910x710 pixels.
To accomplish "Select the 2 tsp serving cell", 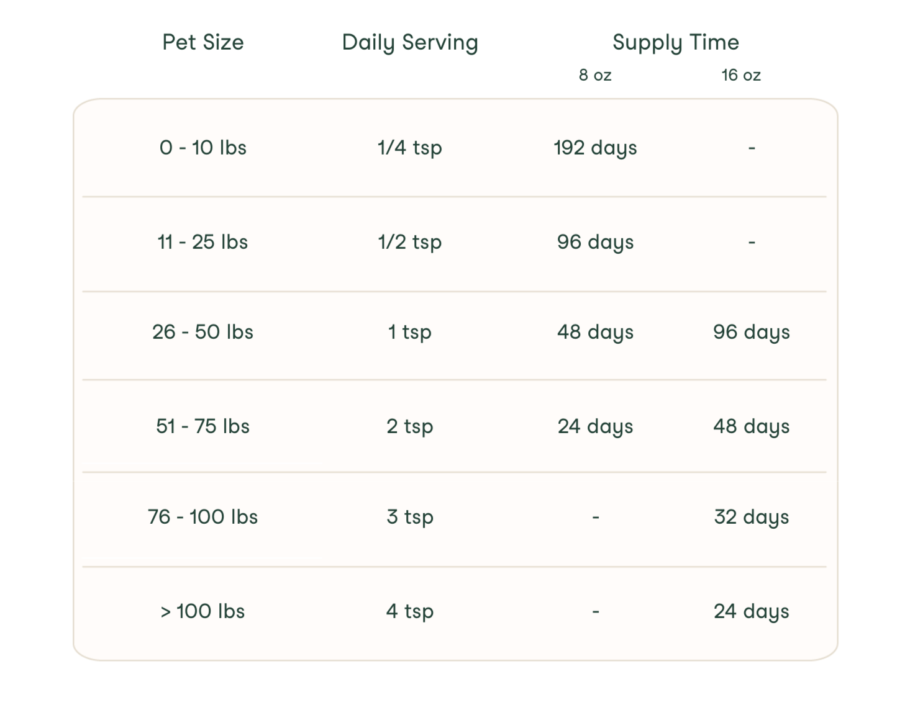I will pyautogui.click(x=410, y=426).
